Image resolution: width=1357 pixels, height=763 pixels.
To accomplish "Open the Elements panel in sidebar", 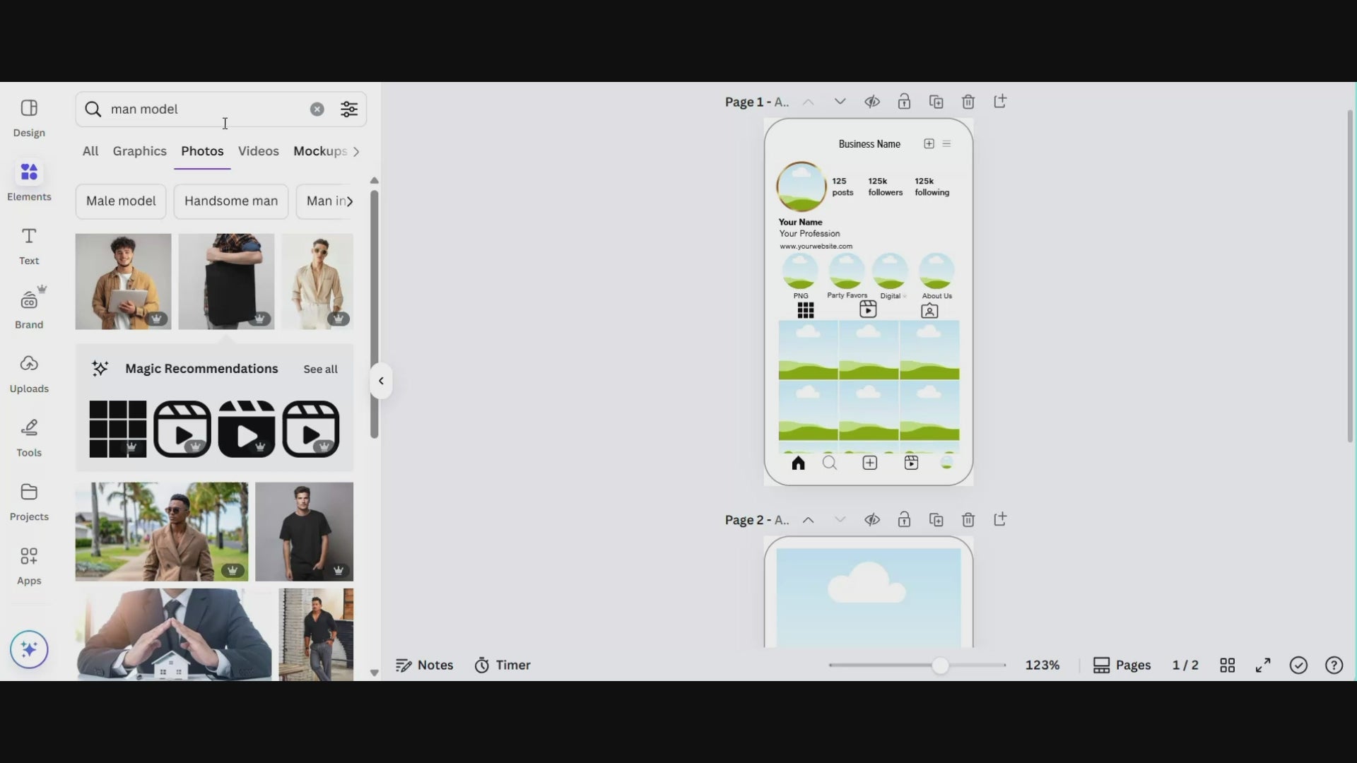I will [x=29, y=180].
